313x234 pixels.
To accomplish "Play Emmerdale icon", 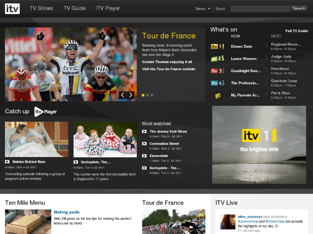I will (144, 156).
